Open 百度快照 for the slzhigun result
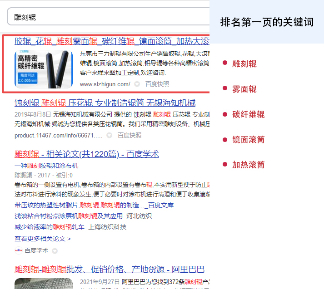Viewport: 324px width, 289px height. click(157, 84)
